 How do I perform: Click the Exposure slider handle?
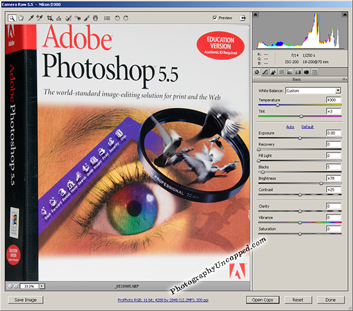[300, 138]
